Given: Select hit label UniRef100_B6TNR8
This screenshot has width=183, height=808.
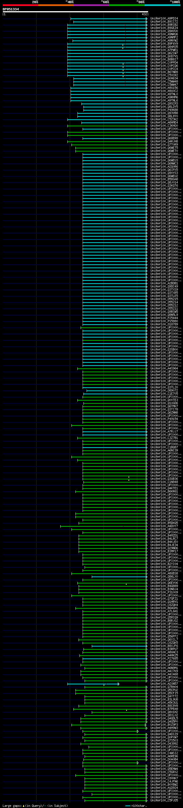Looking at the screenshot, I should [164, 72].
